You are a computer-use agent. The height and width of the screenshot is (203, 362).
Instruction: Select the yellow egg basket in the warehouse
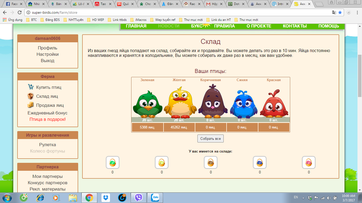pos(162,162)
